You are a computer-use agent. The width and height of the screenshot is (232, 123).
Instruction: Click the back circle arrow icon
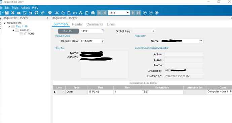coord(145,13)
